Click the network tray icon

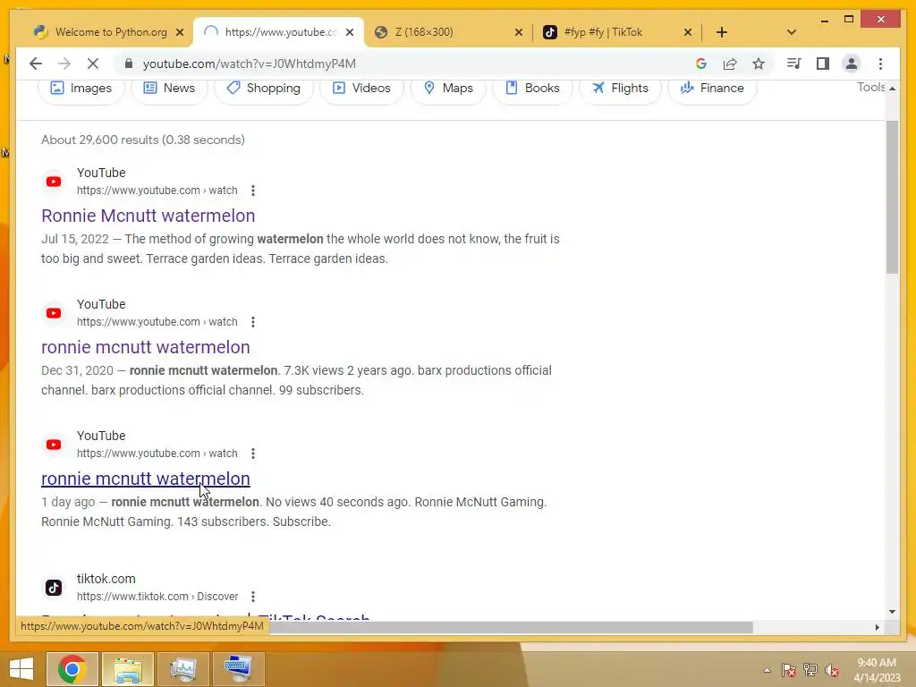coord(810,670)
